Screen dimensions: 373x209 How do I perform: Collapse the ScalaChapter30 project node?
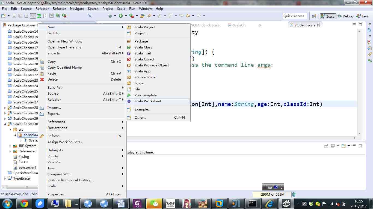pyautogui.click(x=5, y=124)
